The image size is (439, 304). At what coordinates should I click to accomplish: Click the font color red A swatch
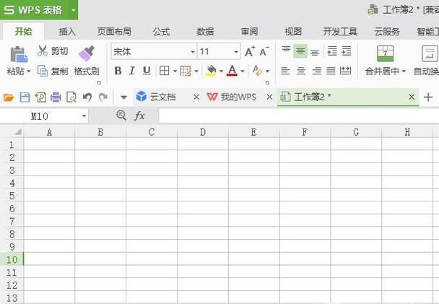pos(231,71)
